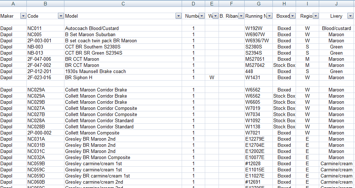Select column I header
This screenshot has height=188, width=355.
coord(308,4)
